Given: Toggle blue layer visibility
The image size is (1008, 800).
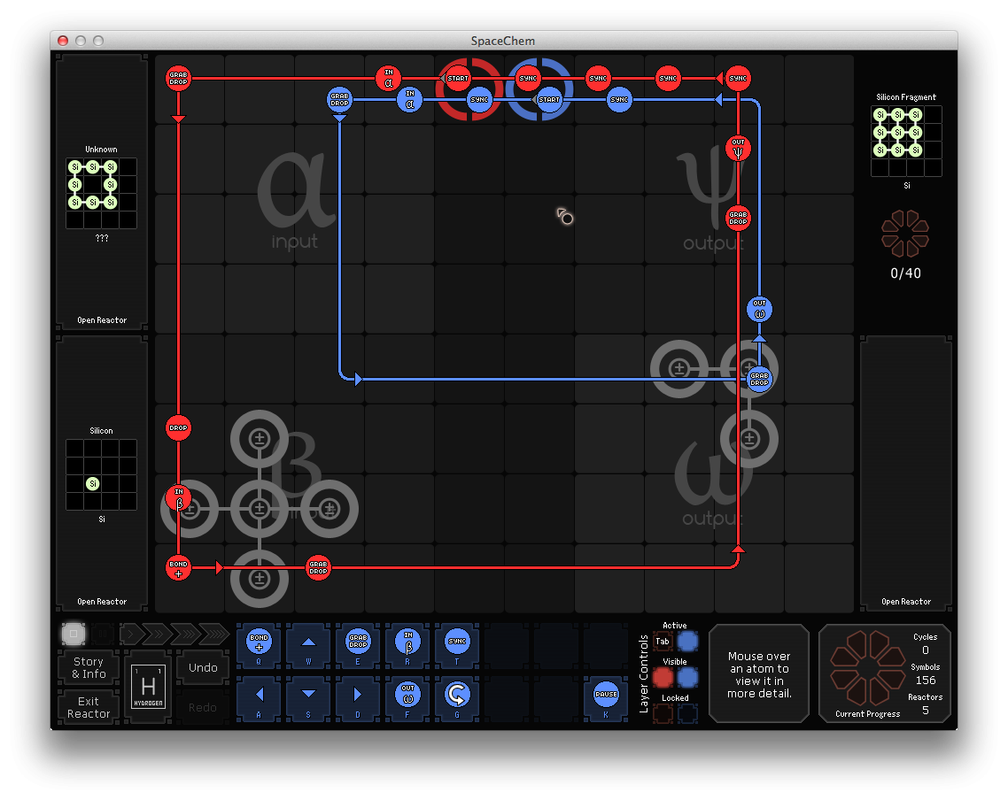Looking at the screenshot, I should 687,677.
